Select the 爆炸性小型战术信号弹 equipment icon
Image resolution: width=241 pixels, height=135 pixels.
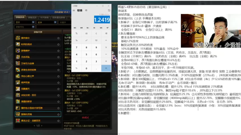click(18, 108)
